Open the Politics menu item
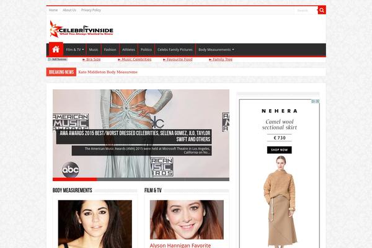Screen dimensions: 372x248 point(146,50)
